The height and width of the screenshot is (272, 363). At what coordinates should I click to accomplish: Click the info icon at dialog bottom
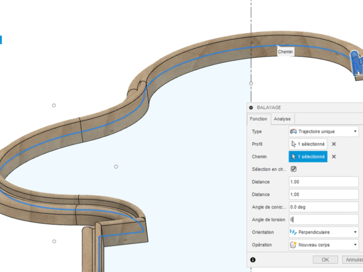coord(252,259)
